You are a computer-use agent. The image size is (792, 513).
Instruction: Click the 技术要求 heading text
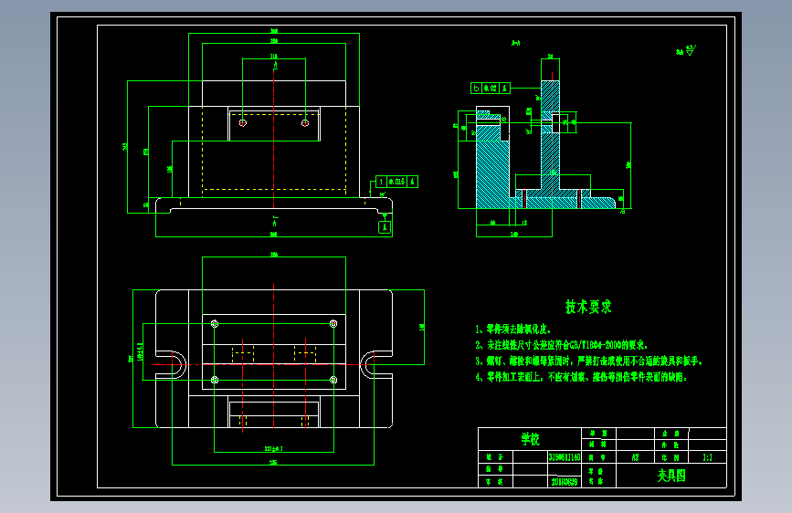point(588,307)
